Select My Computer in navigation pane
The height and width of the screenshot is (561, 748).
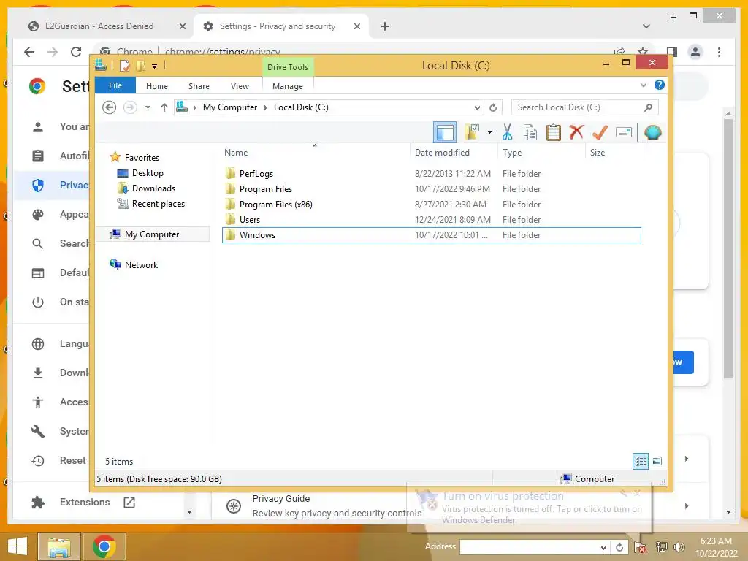152,234
